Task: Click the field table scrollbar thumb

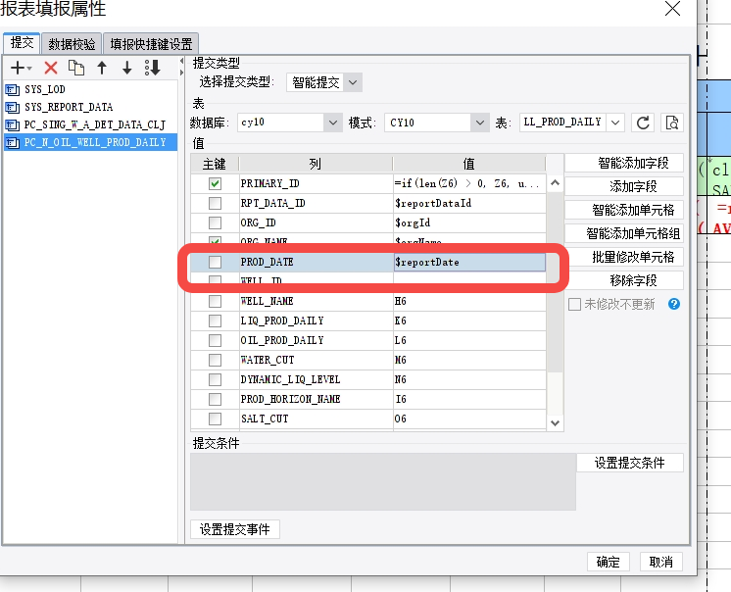Action: [555, 282]
